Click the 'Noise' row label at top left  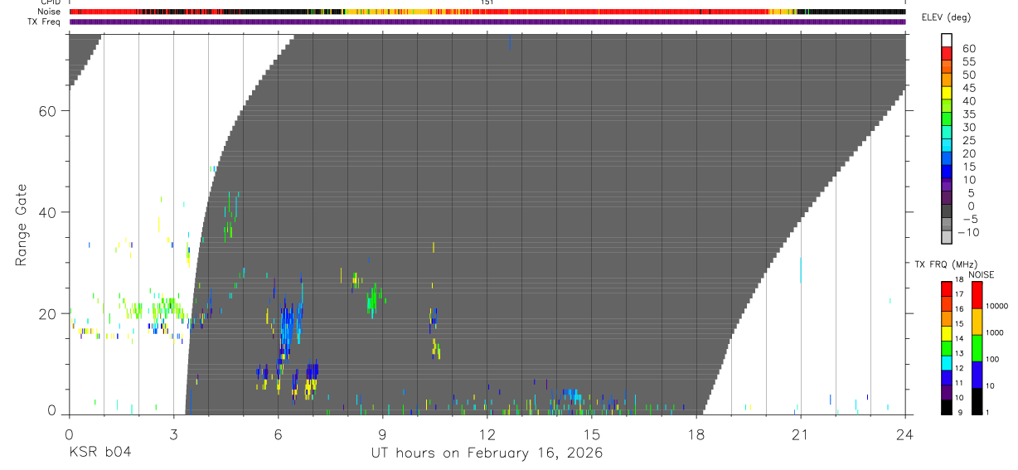pyautogui.click(x=50, y=12)
